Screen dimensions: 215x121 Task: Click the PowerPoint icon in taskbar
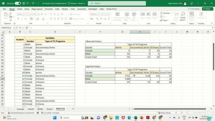(142, 118)
